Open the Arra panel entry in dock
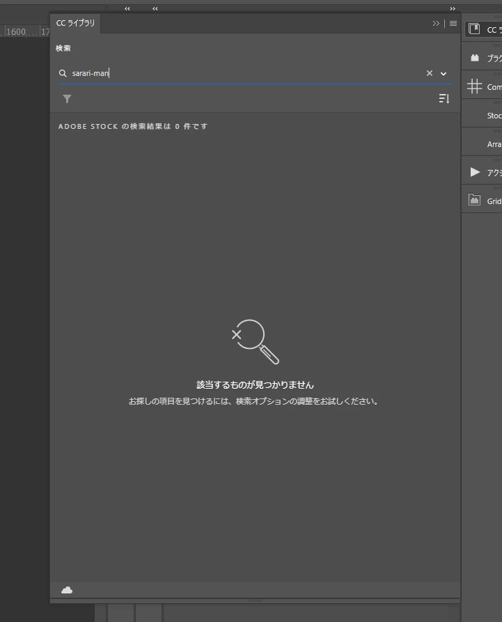502x622 pixels. coord(494,144)
